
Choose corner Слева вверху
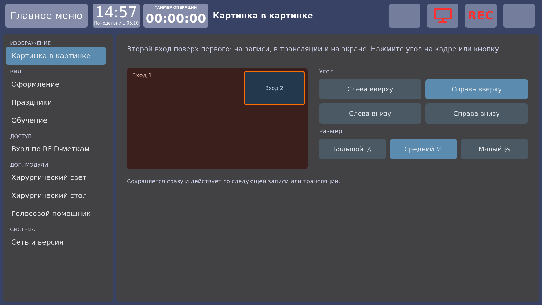pyautogui.click(x=370, y=89)
